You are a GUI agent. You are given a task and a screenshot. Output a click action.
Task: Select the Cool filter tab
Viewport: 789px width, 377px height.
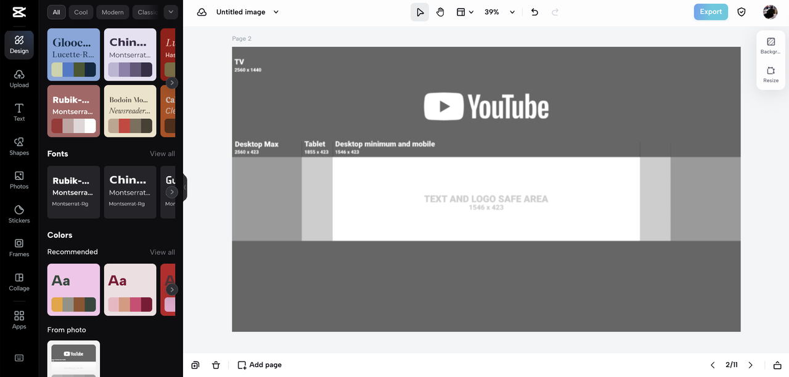(81, 12)
